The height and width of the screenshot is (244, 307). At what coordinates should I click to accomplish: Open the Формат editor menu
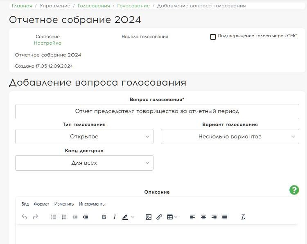41,204
